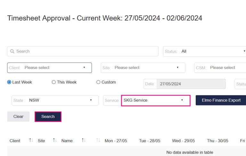Viewport: 246px width, 156px height.
Task: Focus the Search text field
Action: 85,51
